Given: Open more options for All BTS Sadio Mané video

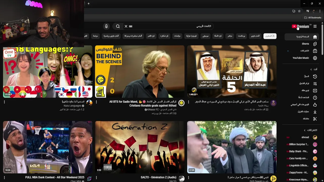Looking at the screenshot, I should click(x=96, y=102).
